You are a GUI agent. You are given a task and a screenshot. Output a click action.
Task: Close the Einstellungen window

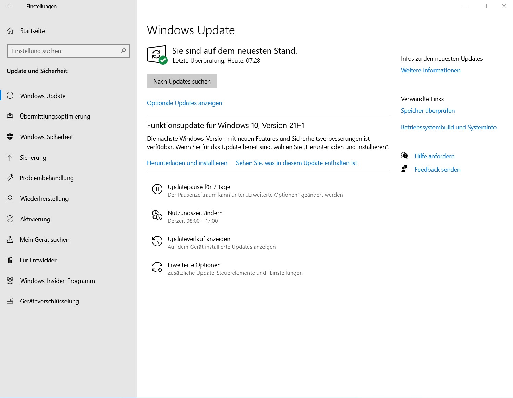[504, 6]
